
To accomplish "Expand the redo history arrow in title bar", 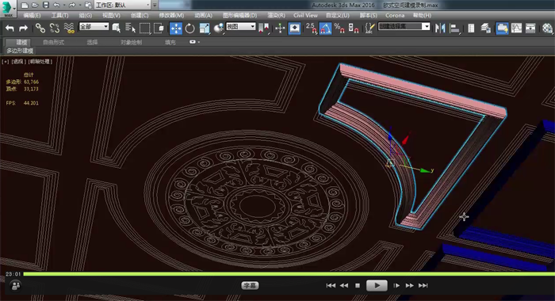I will (x=80, y=6).
